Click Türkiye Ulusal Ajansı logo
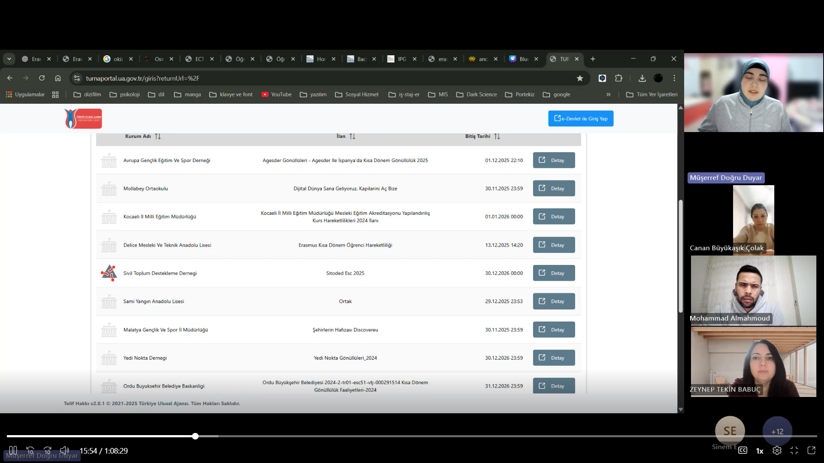This screenshot has height=463, width=824. pyautogui.click(x=83, y=119)
